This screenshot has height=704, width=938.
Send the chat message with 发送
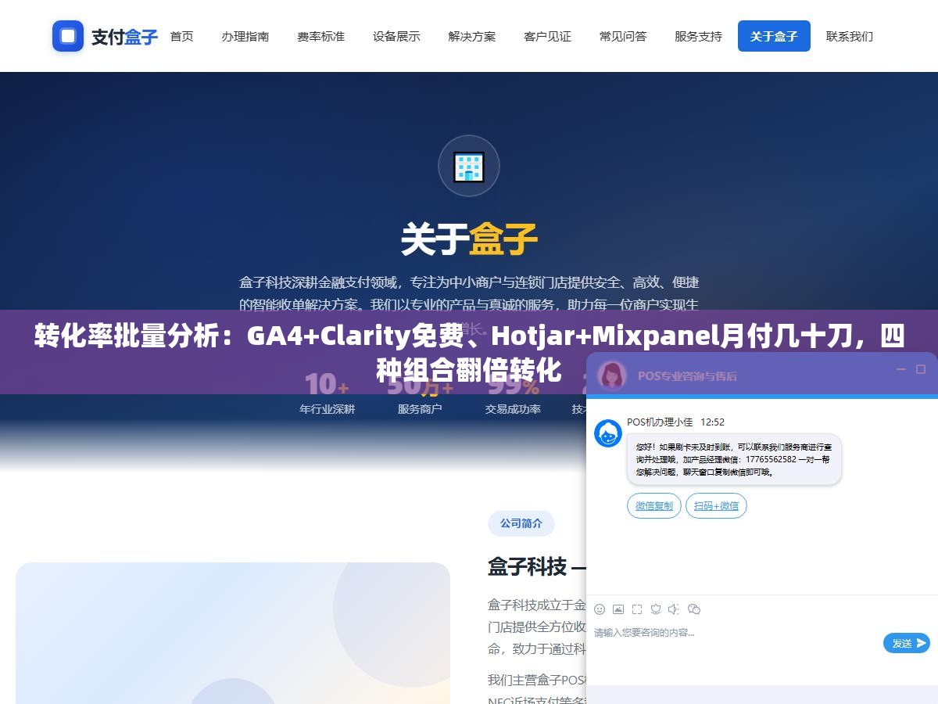(x=906, y=643)
